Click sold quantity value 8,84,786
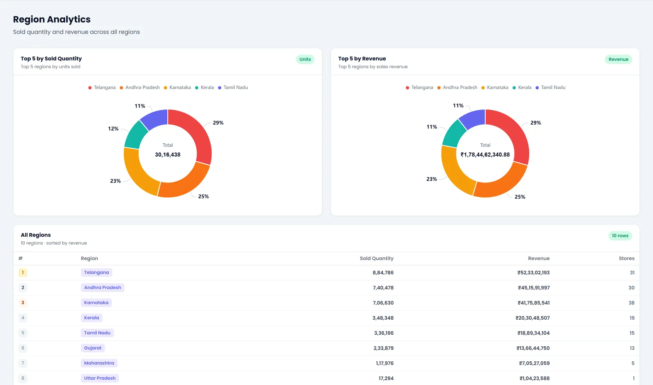Image resolution: width=653 pixels, height=385 pixels. tap(383, 273)
